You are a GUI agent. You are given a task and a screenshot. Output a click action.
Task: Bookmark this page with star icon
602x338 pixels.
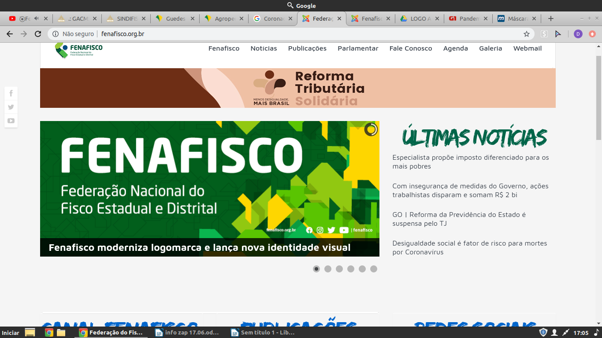pos(526,34)
